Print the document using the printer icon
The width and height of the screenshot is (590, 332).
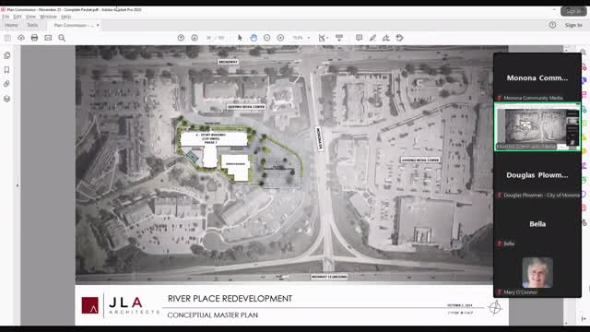35,38
